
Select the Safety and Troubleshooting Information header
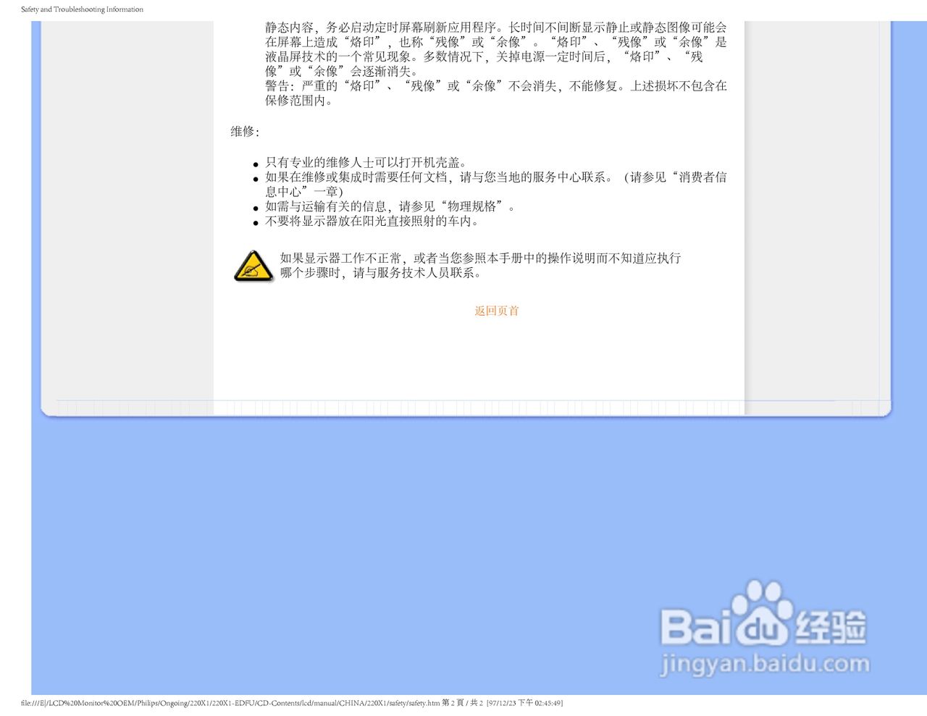point(81,9)
